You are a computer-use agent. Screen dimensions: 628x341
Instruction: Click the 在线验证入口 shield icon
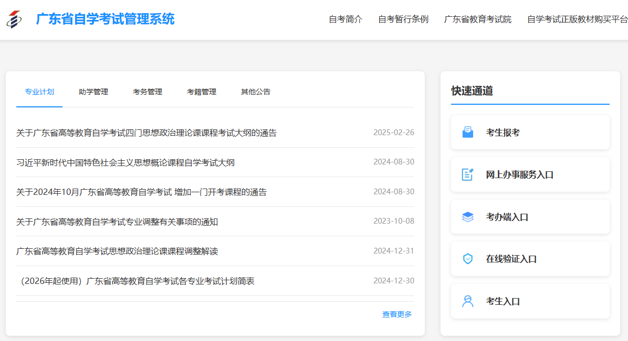[x=468, y=259]
